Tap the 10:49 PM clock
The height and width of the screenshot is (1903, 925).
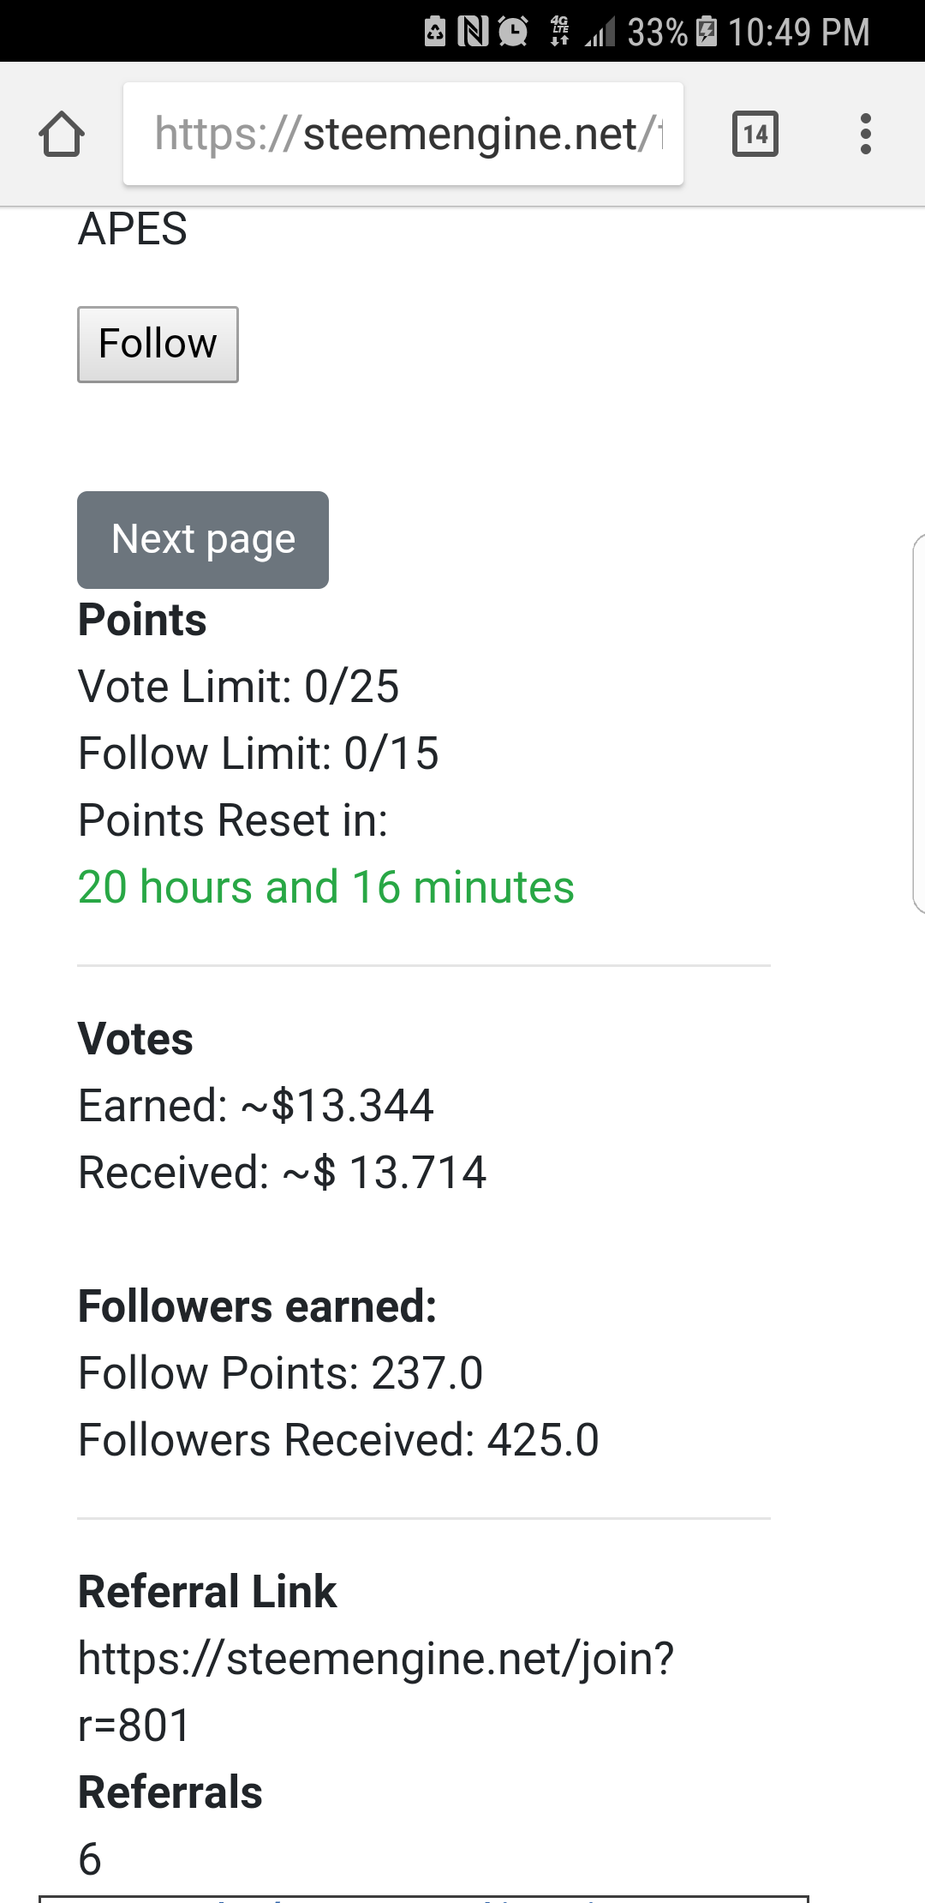pyautogui.click(x=798, y=33)
